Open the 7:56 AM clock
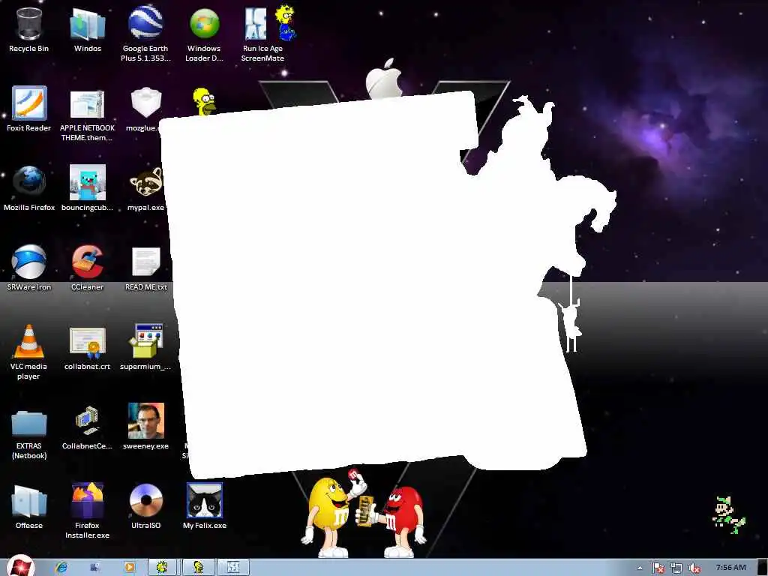Viewport: 768px width, 576px height. 730,567
